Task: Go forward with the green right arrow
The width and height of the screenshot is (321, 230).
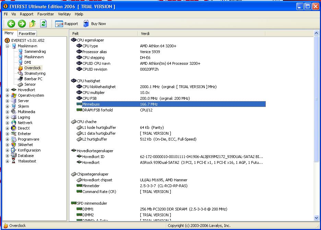Action: pyautogui.click(x=22, y=24)
